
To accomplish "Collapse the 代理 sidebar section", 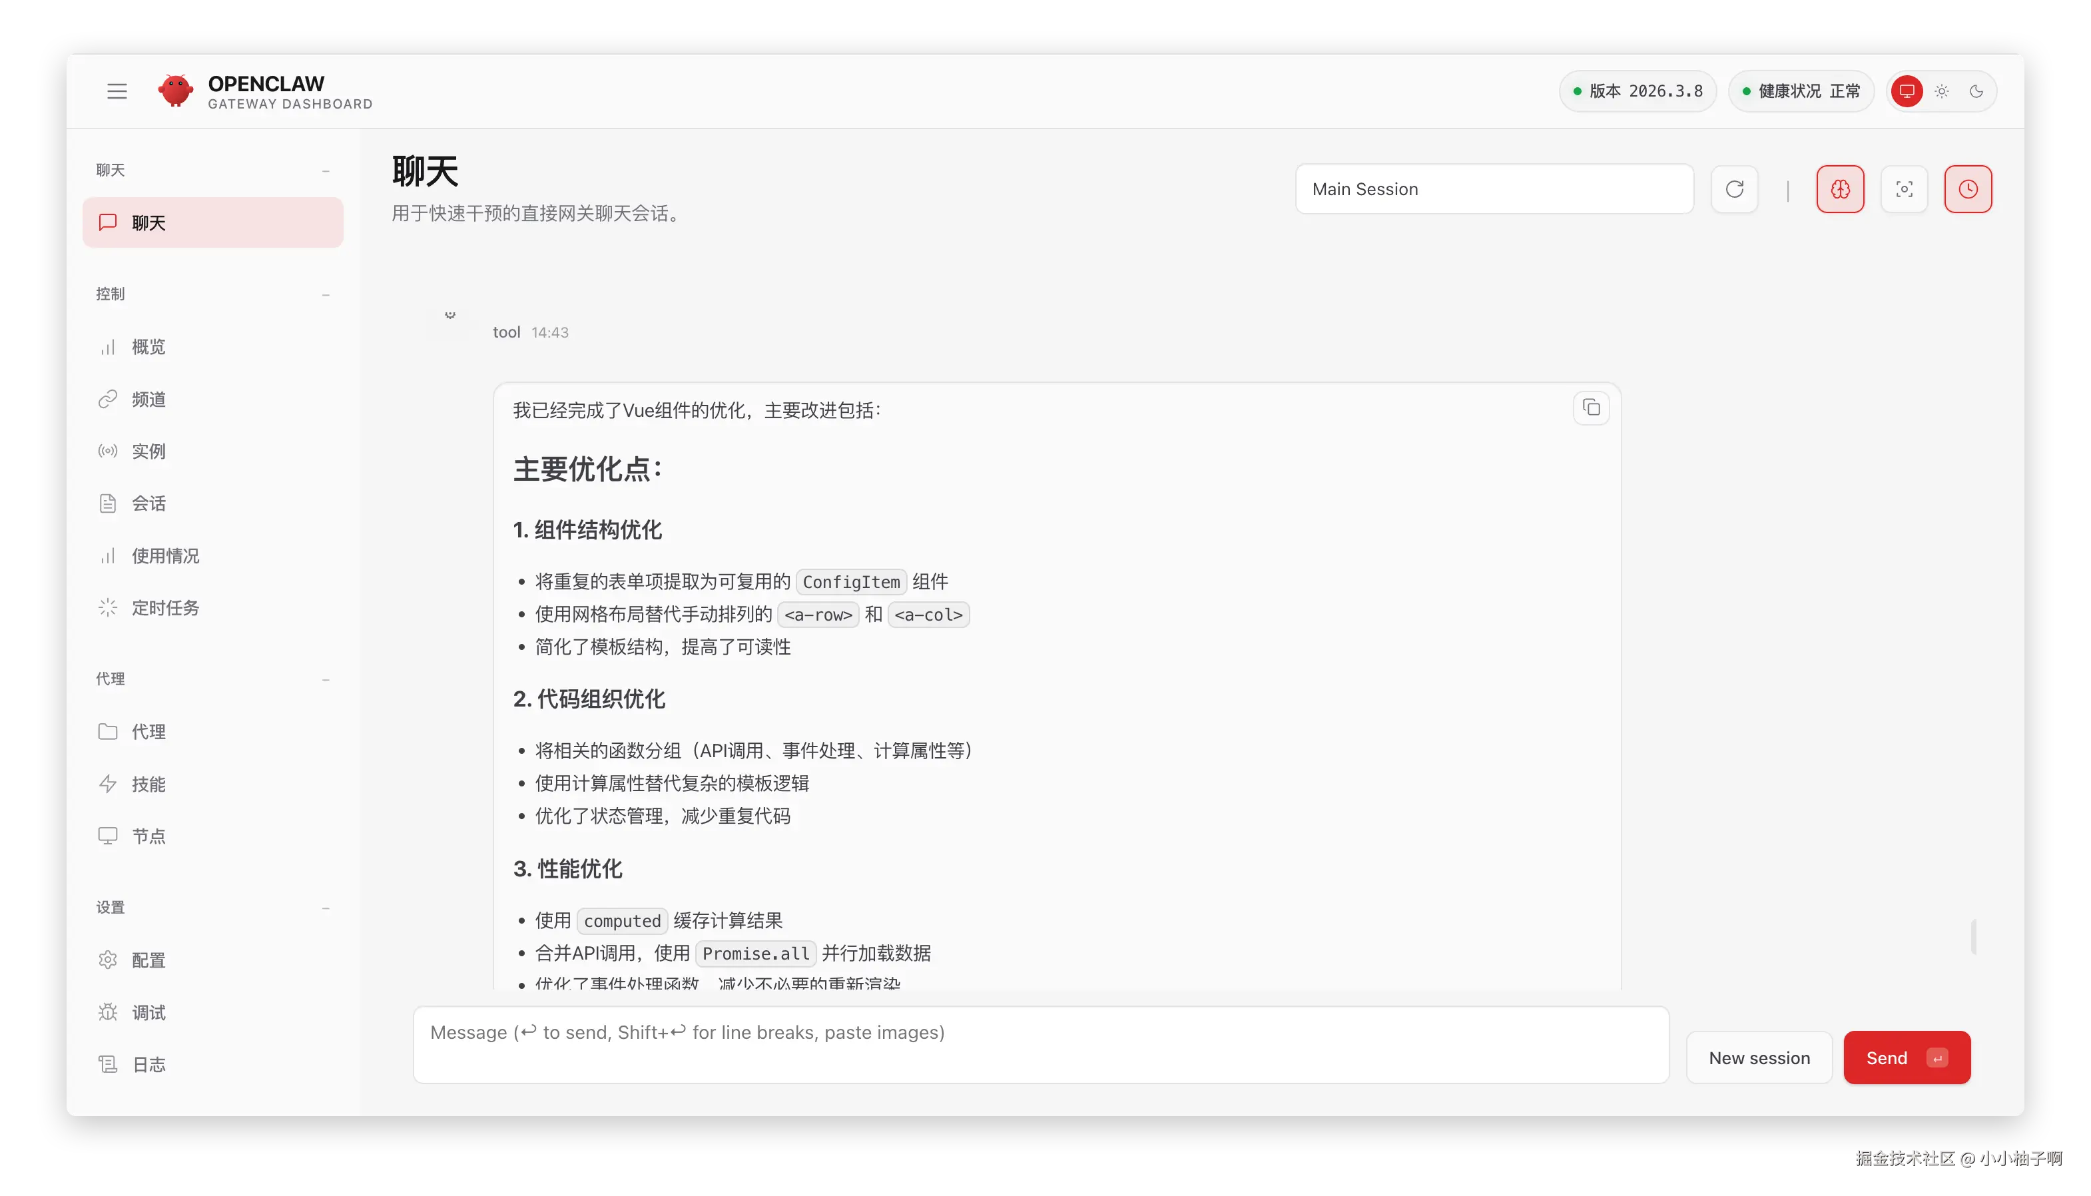I will tap(326, 679).
